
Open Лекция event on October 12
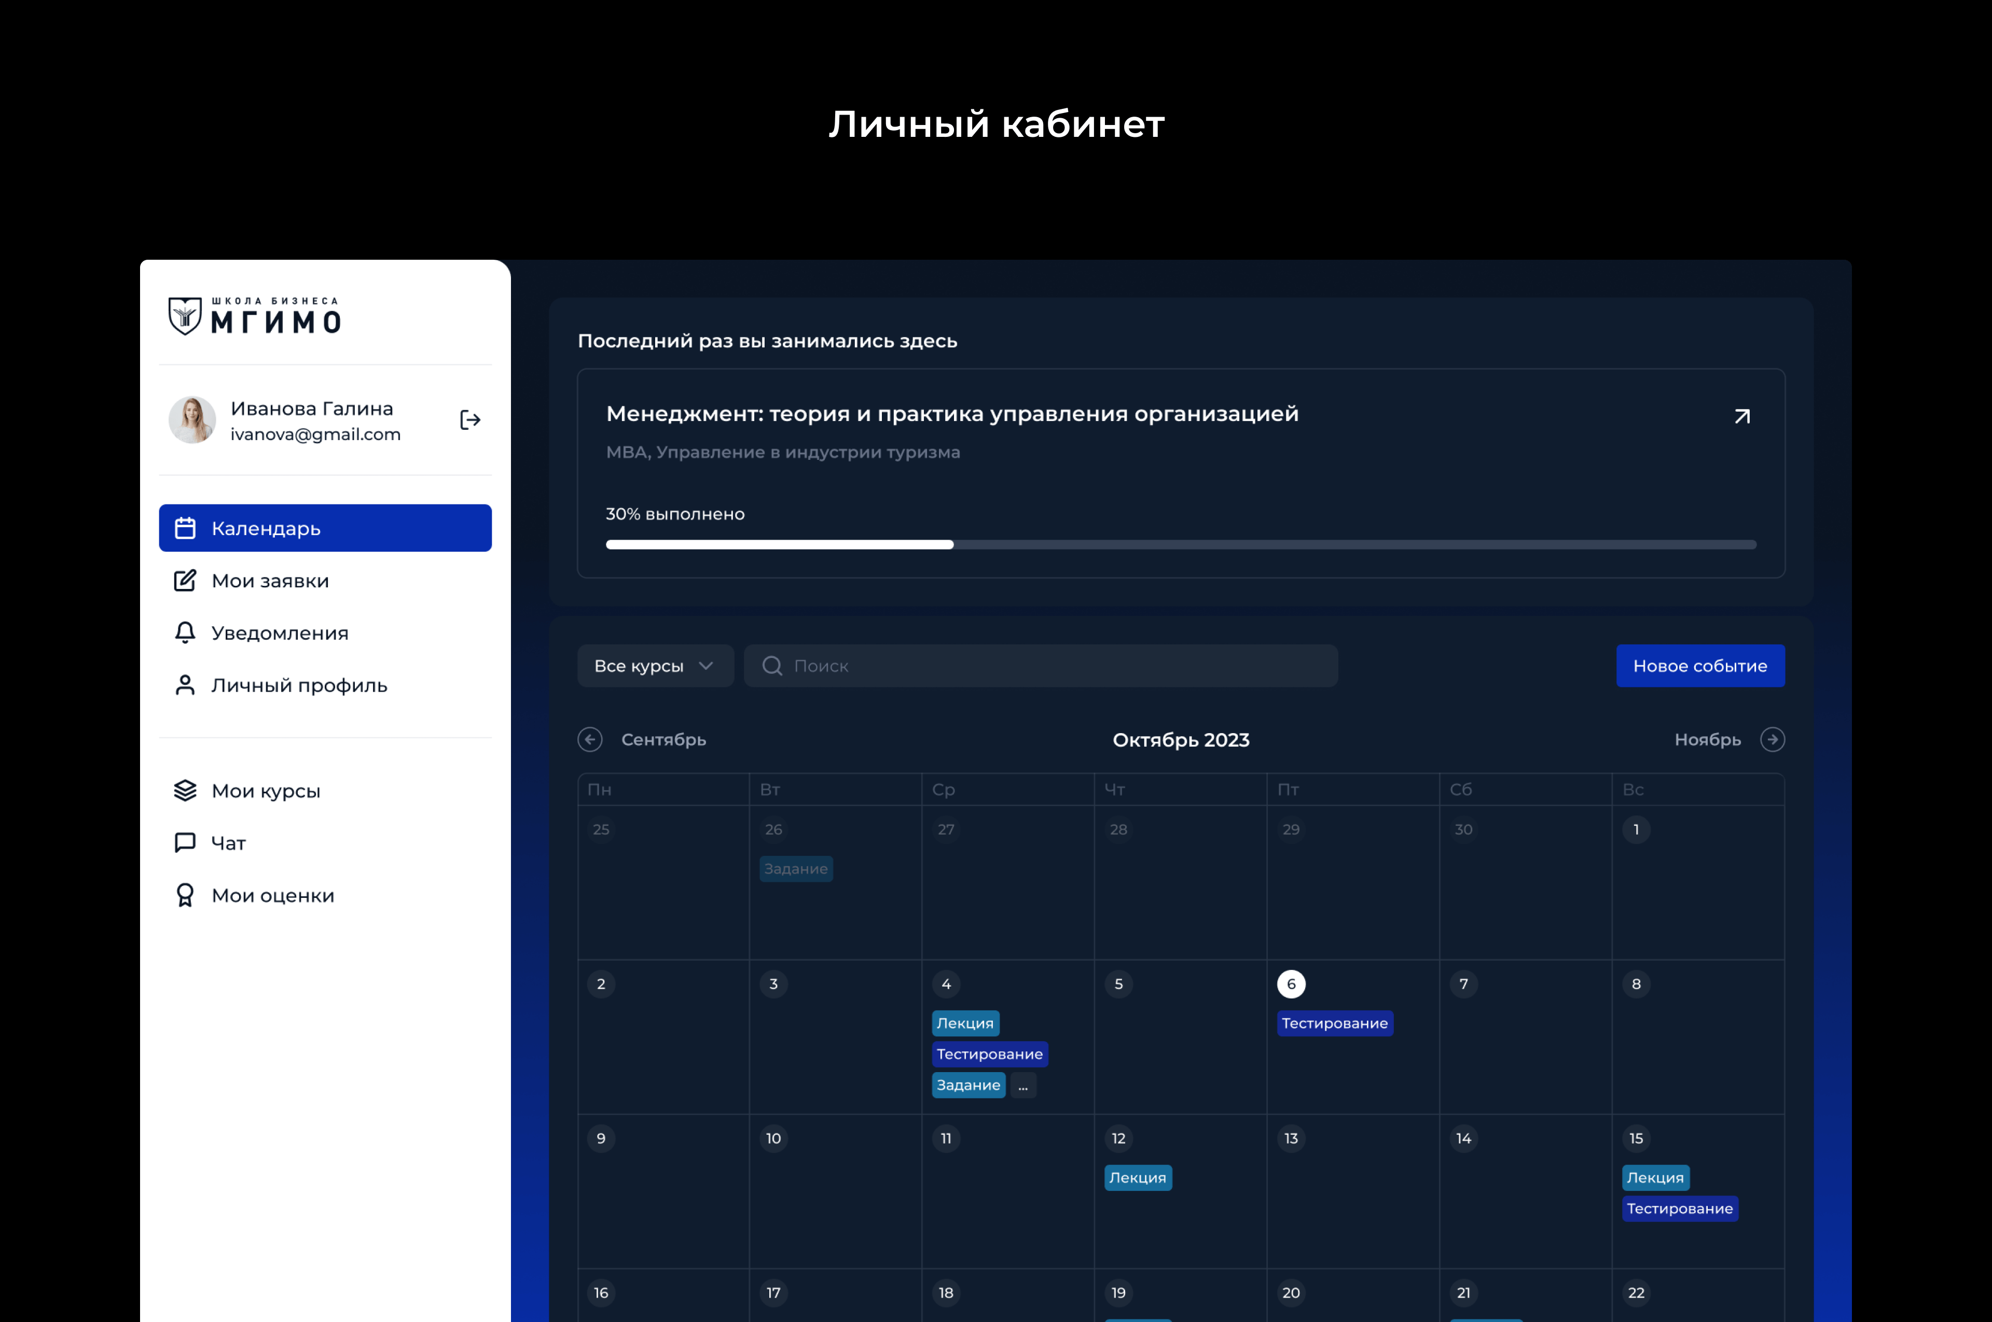point(1137,1177)
